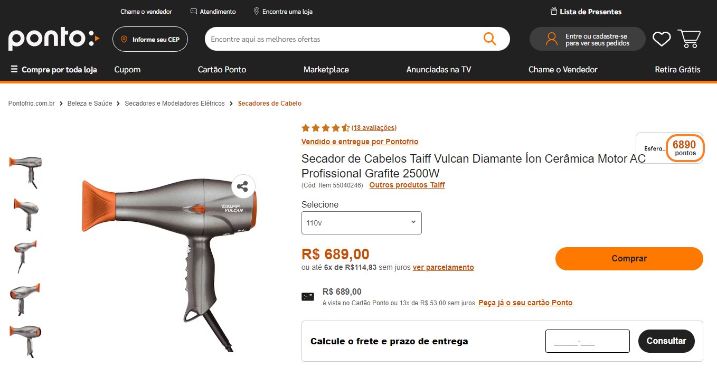Open the Marketplace menu item
The height and width of the screenshot is (376, 717).
click(326, 69)
